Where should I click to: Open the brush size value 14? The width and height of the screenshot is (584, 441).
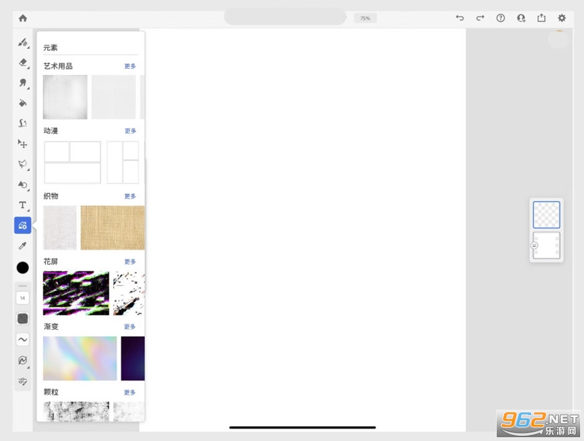(23, 298)
